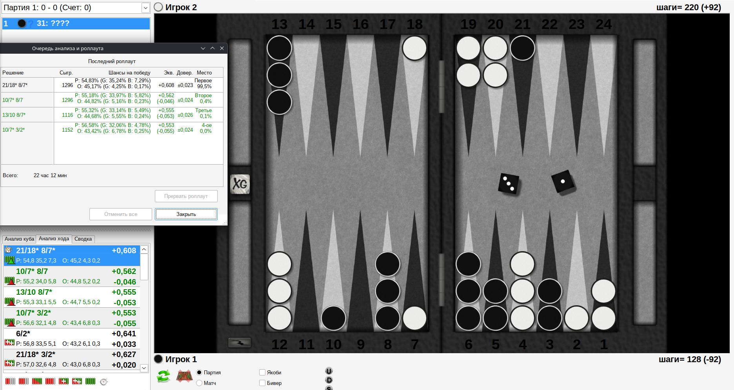
Task: Click the up arrow of the move analysis scrollbar
Action: click(x=144, y=249)
